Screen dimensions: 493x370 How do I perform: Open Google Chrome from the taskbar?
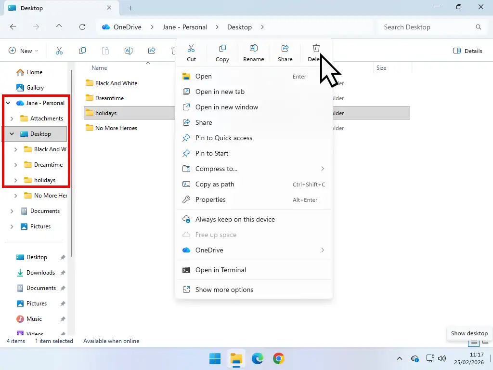tap(279, 358)
